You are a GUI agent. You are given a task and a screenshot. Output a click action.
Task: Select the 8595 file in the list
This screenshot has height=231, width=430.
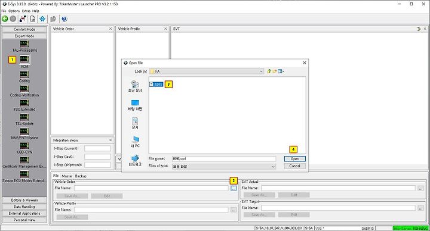156,85
